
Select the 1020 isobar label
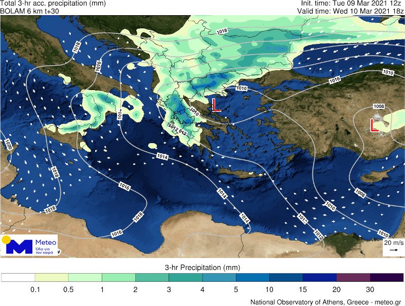coord(6,145)
